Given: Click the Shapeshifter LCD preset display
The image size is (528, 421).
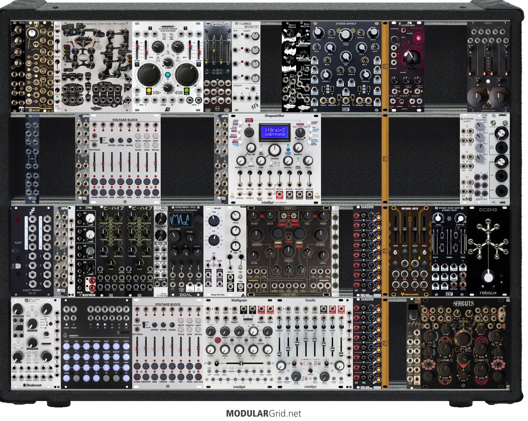Looking at the screenshot, I should (x=274, y=132).
